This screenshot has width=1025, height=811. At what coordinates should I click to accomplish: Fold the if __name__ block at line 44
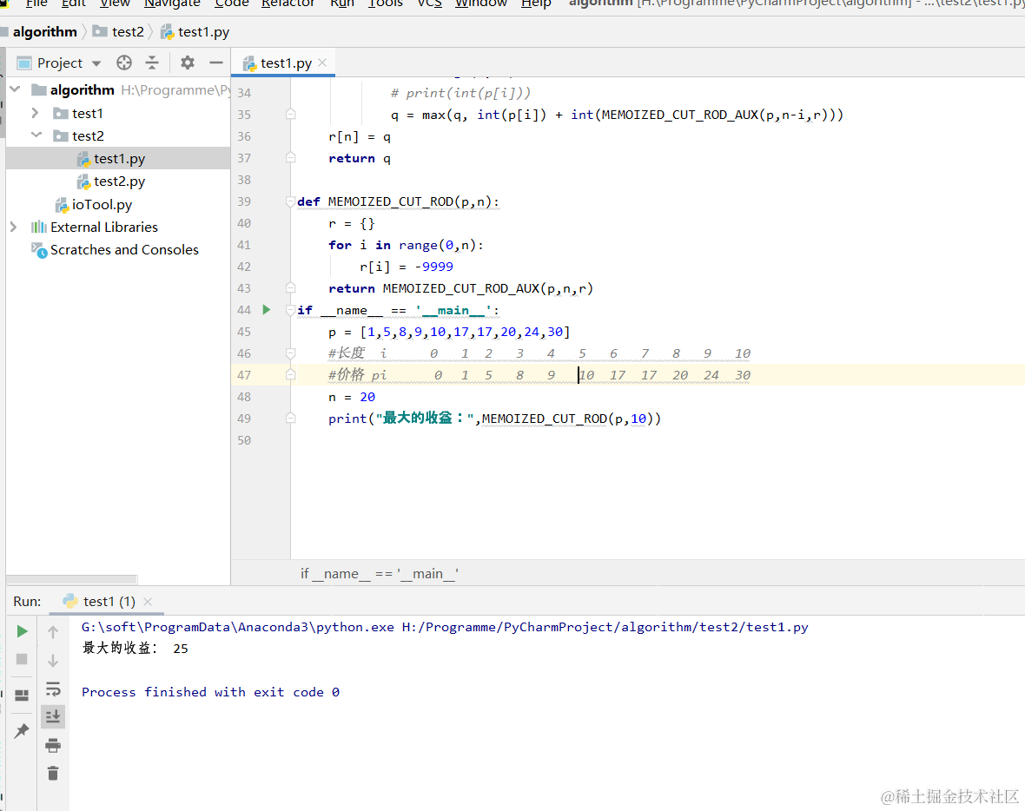(290, 310)
